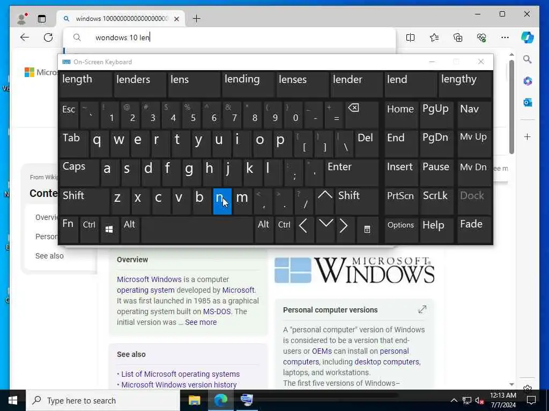Toggle ScrLk key on keyboard
Image resolution: width=549 pixels, height=411 pixels.
pyautogui.click(x=436, y=201)
